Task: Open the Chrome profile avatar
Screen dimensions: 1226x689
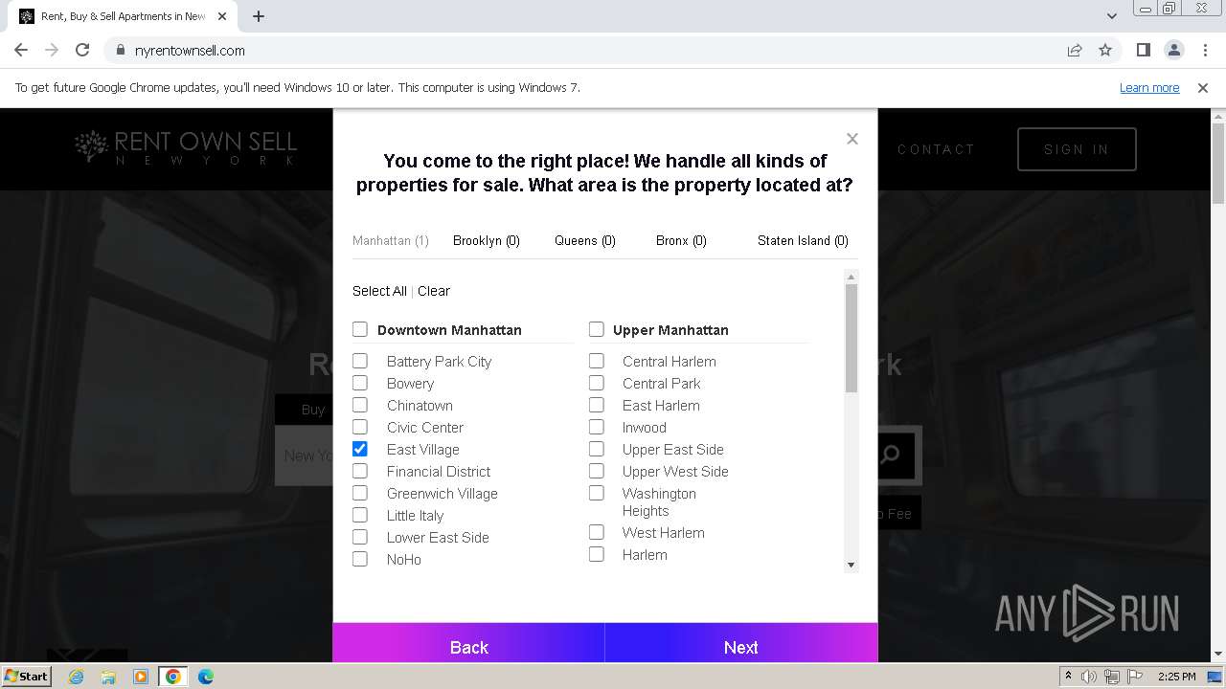Action: 1174,50
